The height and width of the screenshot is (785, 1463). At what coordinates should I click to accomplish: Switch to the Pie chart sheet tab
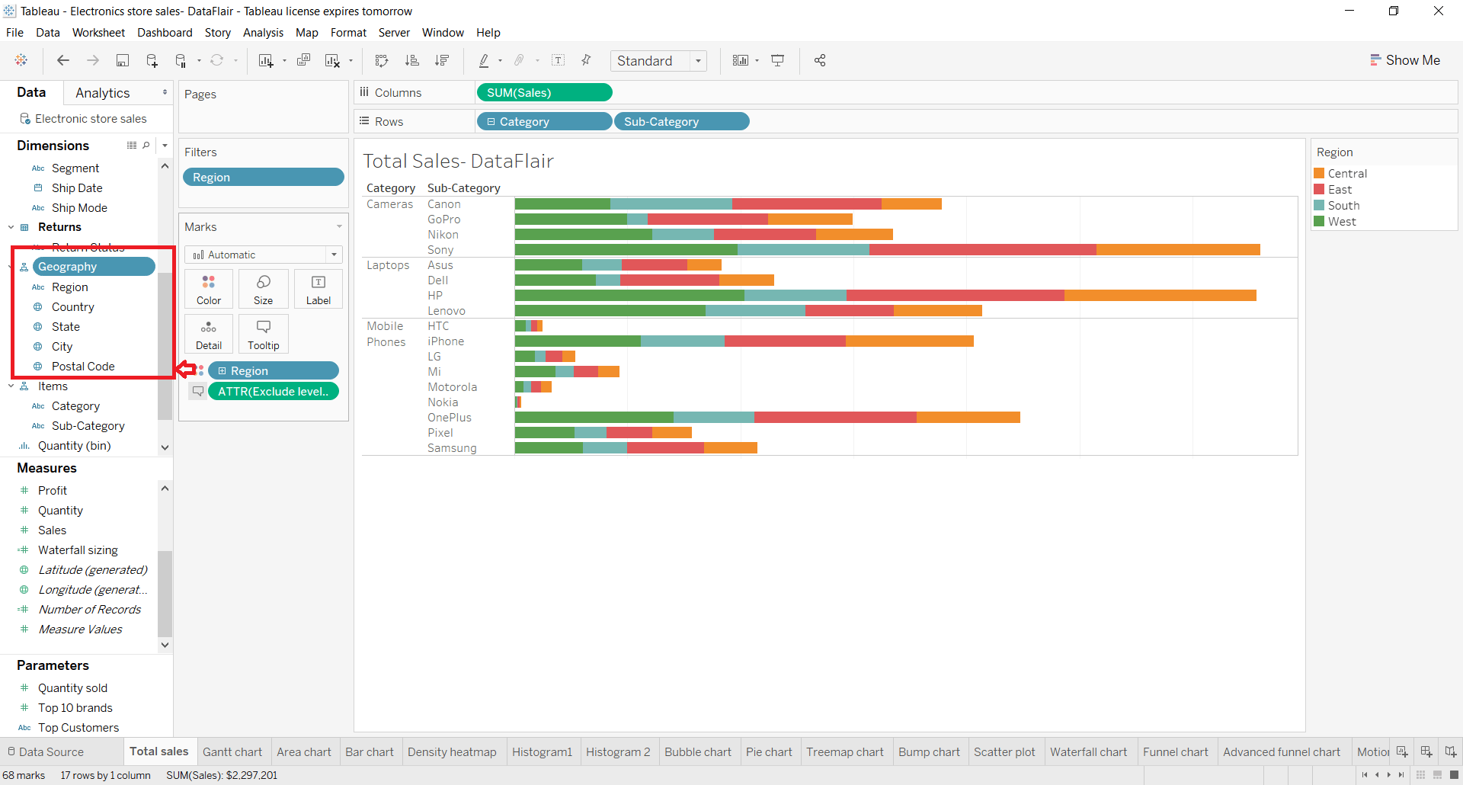[x=769, y=751]
